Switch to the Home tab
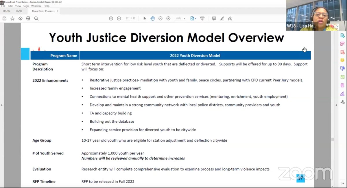347x188 pixels. [x=7, y=11]
